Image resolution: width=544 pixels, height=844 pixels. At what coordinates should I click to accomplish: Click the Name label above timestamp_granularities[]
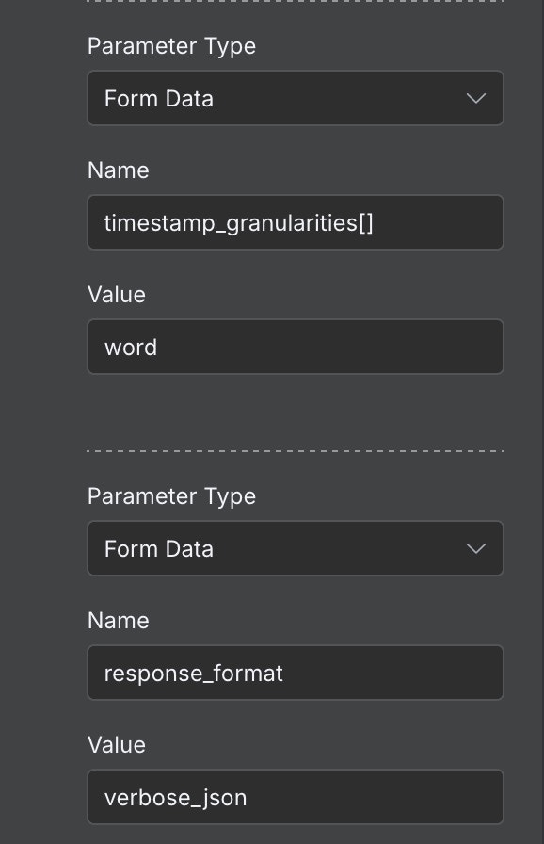coord(118,170)
